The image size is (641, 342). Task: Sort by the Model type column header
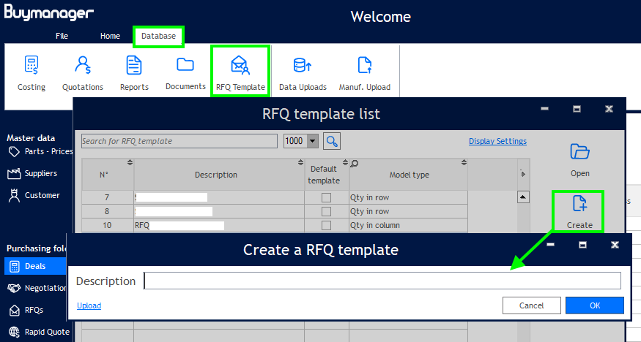pyautogui.click(x=409, y=175)
